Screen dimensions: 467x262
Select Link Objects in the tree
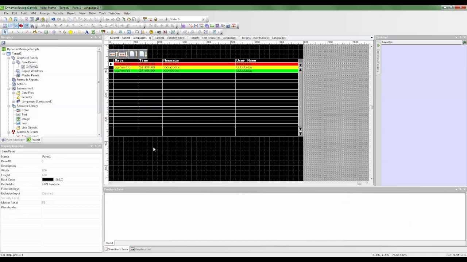click(x=30, y=128)
